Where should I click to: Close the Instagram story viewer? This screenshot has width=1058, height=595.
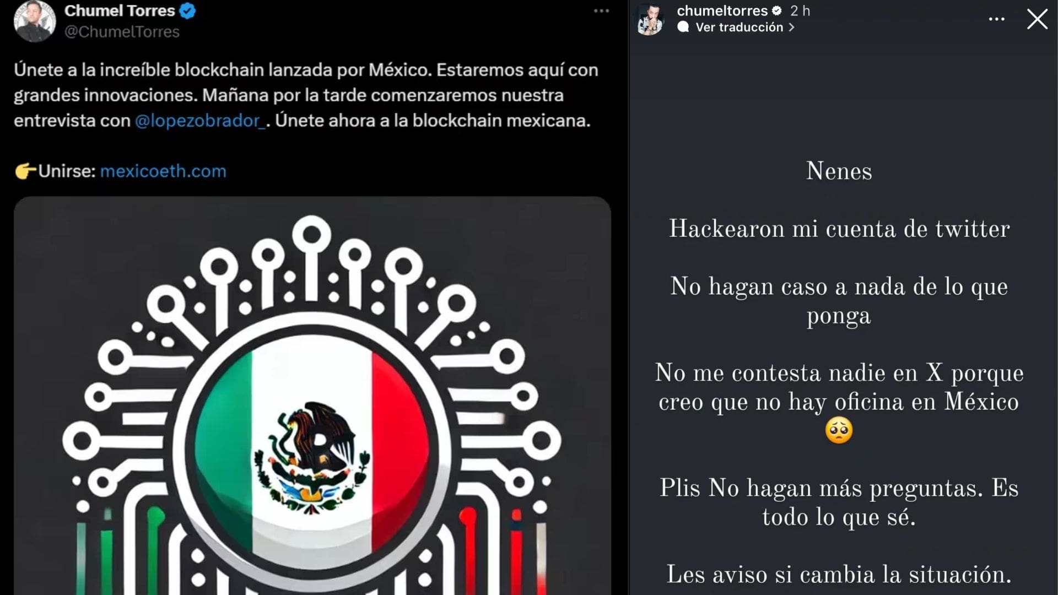1037,19
